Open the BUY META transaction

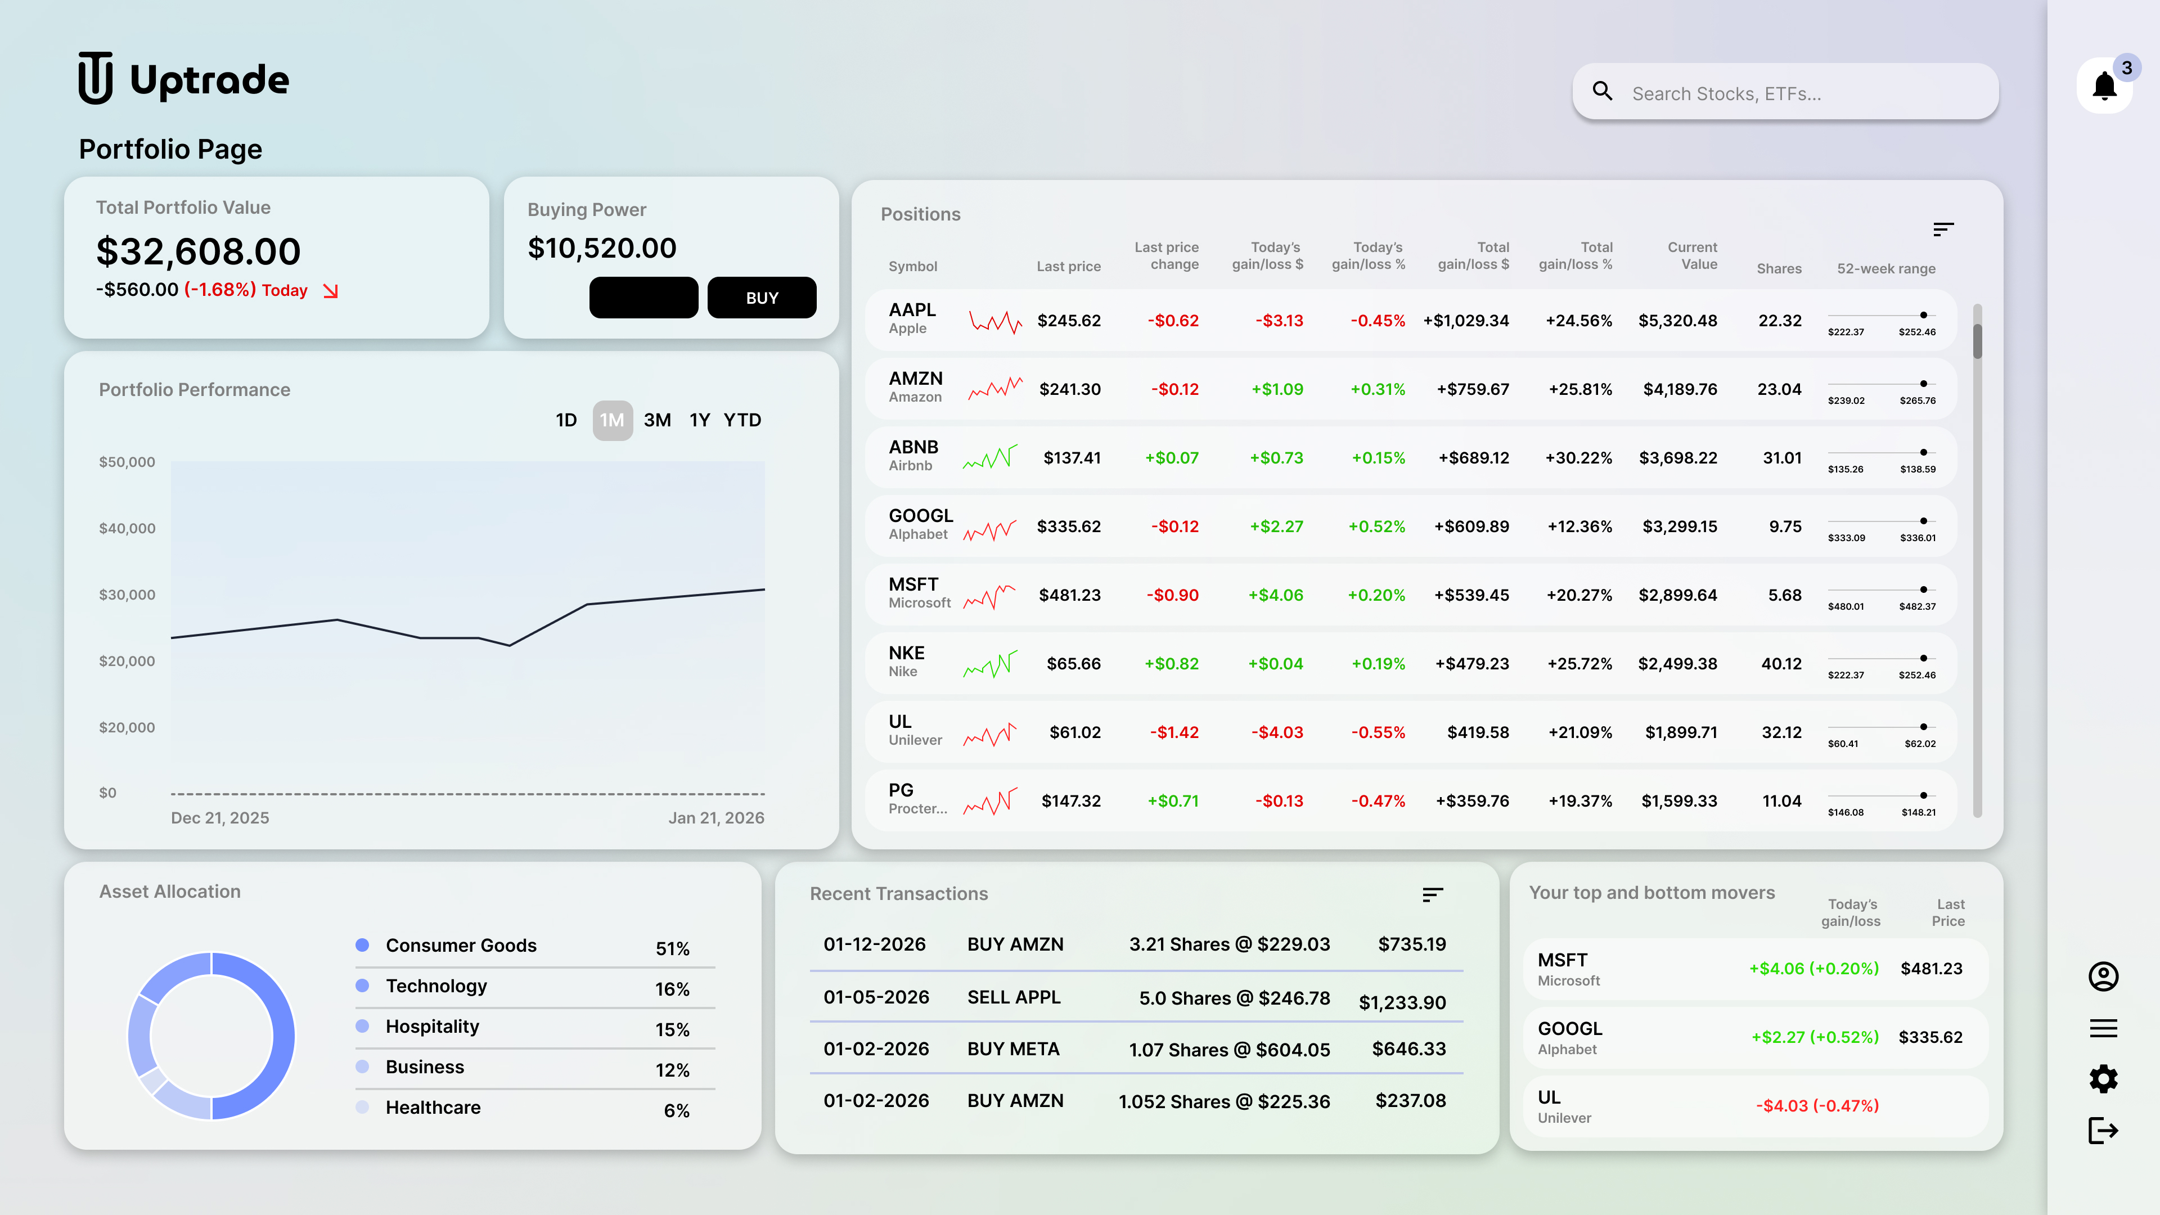(1135, 1049)
